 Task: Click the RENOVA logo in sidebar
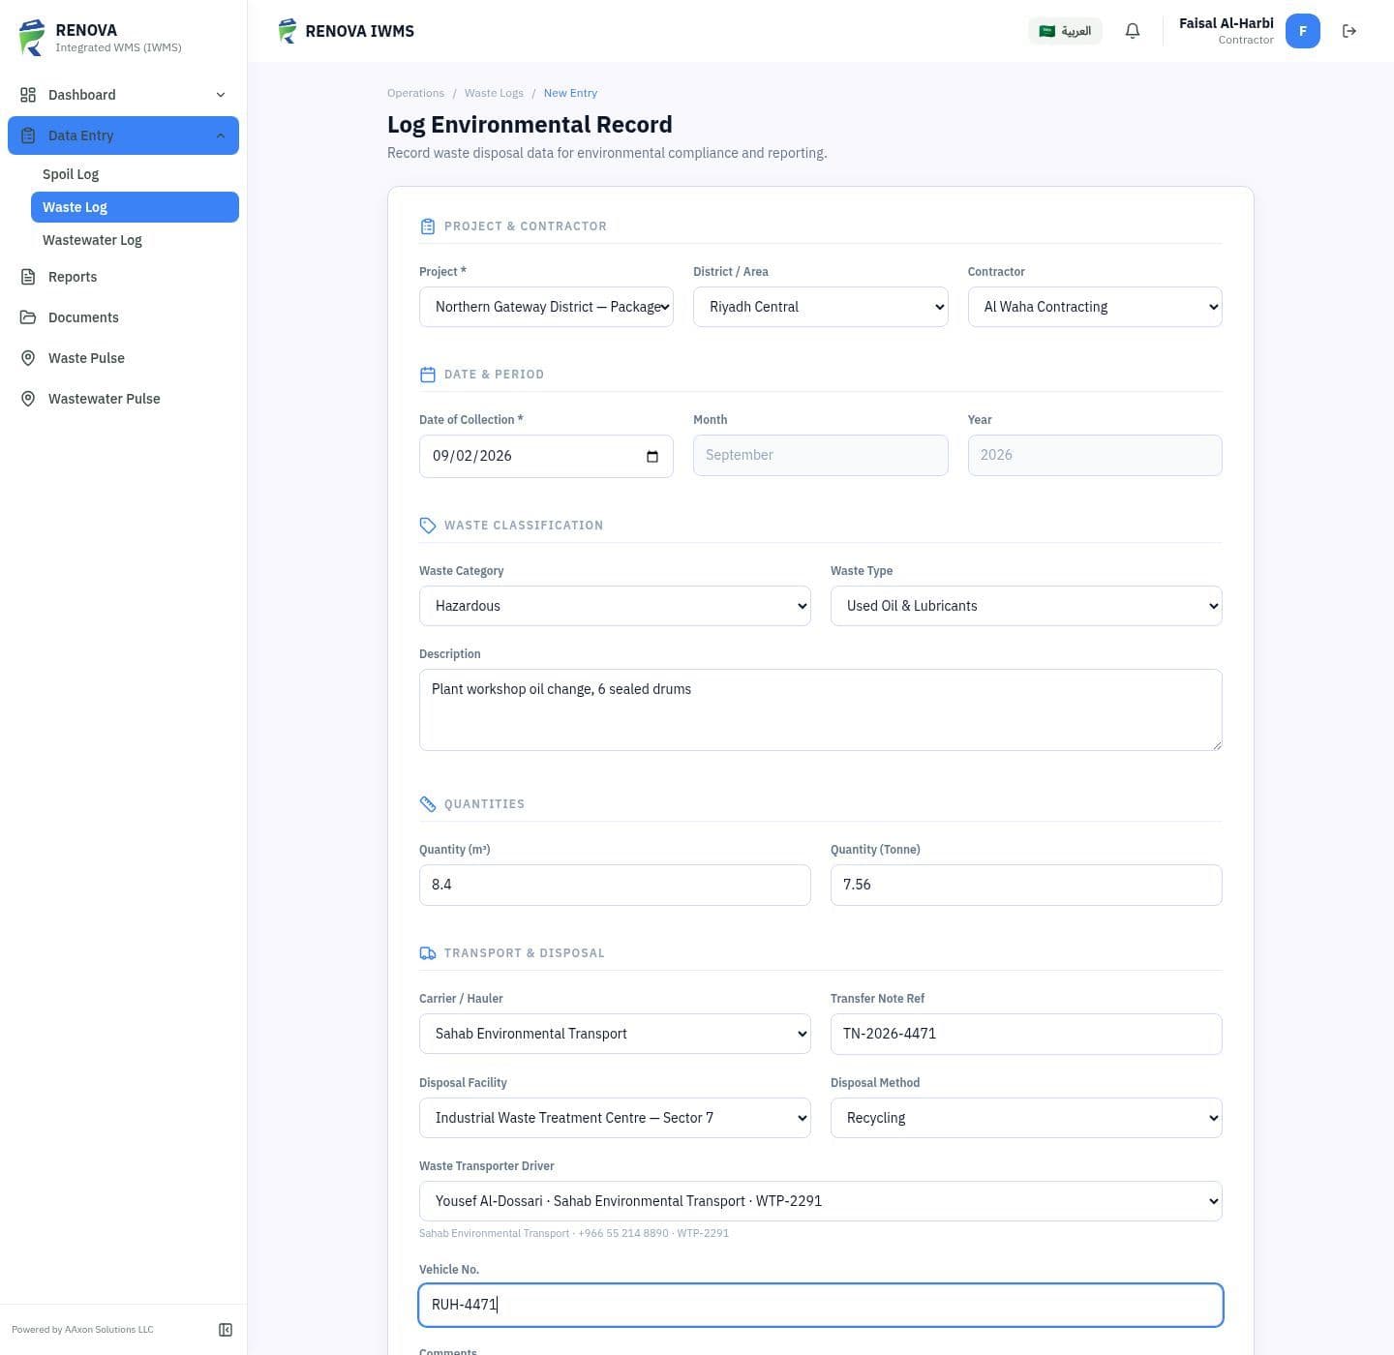click(32, 38)
